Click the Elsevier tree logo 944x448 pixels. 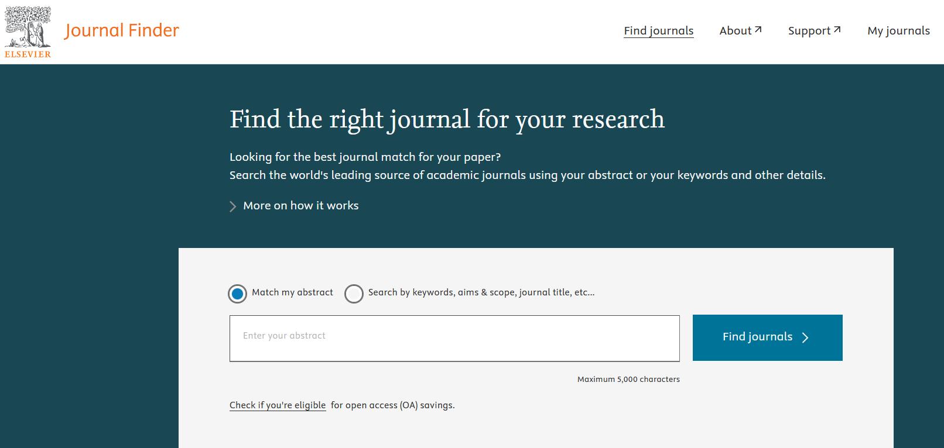(28, 27)
